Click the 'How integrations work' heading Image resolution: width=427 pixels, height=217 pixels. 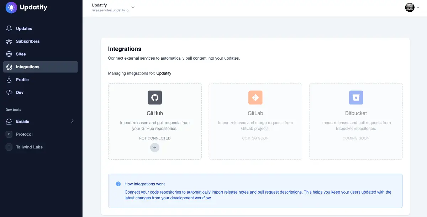click(145, 184)
